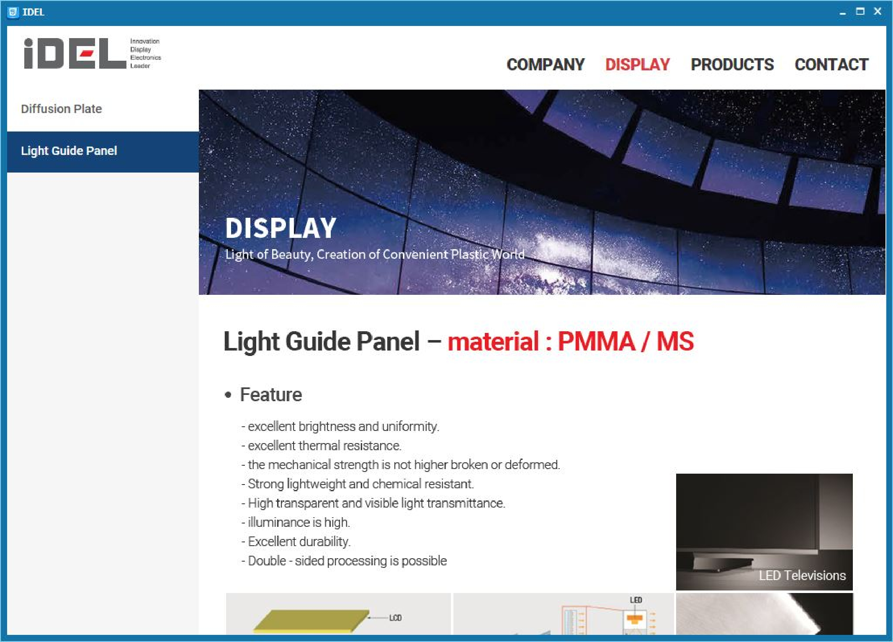Close the IDEL window
This screenshot has height=642, width=893.
878,12
